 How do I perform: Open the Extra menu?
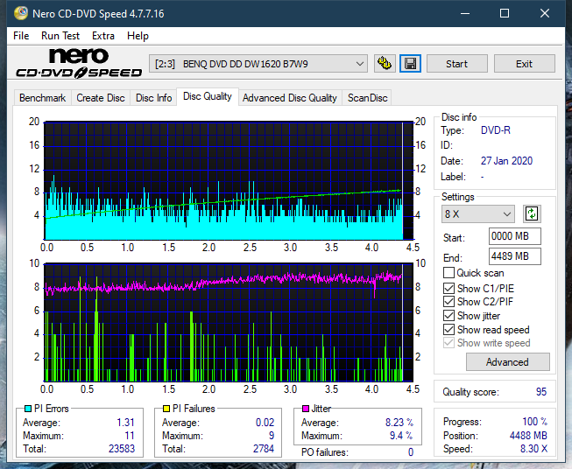[x=103, y=36]
